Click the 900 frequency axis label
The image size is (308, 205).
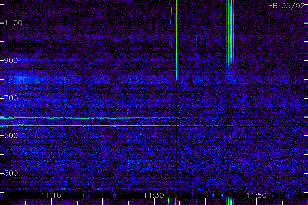[x=11, y=60]
